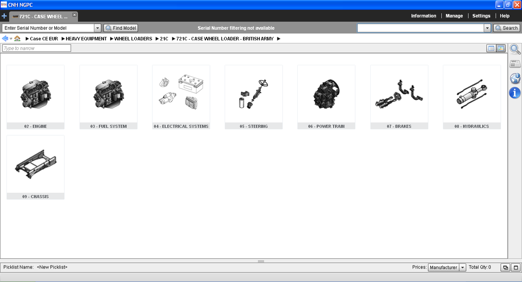Go back with the blue arrow icon

point(5,38)
